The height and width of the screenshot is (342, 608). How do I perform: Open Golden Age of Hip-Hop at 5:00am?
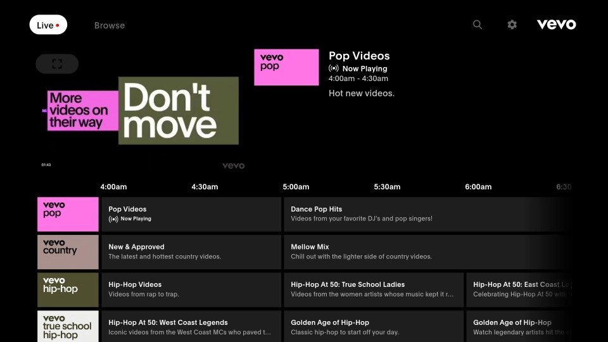374,326
